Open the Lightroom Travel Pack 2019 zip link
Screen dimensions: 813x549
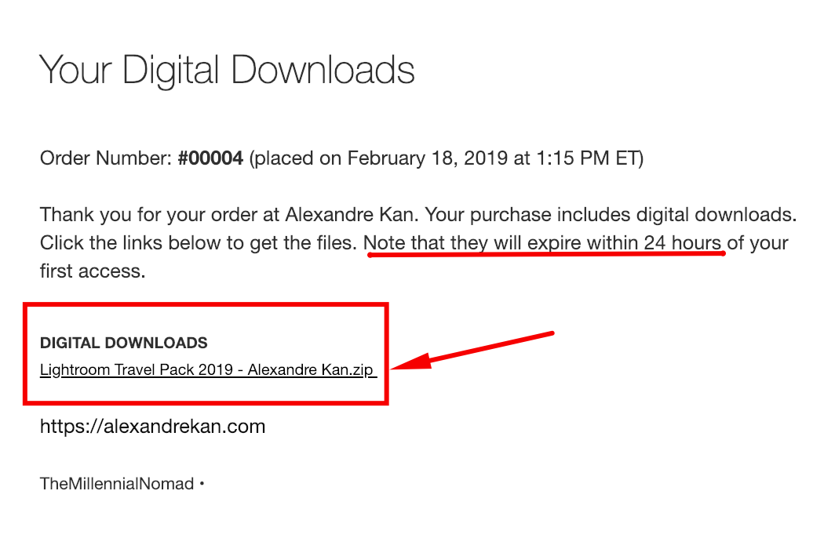(208, 369)
